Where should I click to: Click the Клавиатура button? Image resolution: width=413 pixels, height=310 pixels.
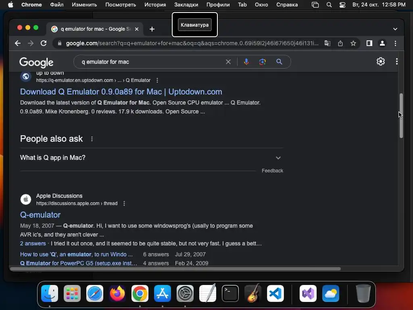click(195, 25)
